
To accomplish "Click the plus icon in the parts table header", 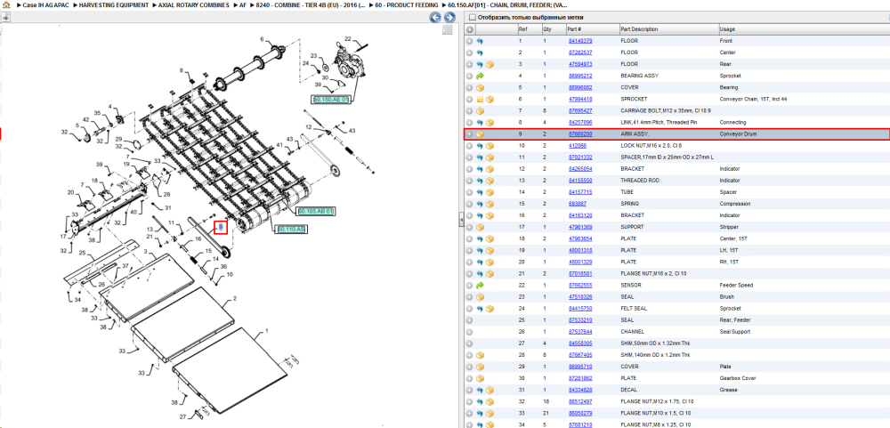I will coord(469,29).
